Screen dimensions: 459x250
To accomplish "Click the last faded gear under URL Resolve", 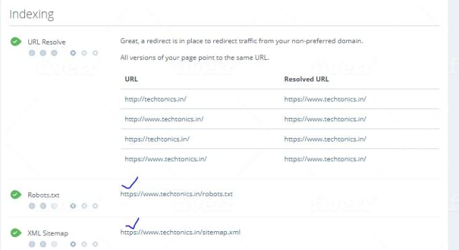I will (95, 53).
